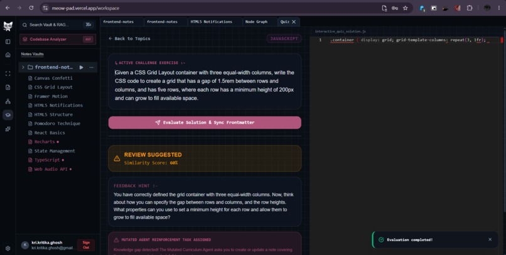Bookmark this page with the star
The width and height of the screenshot is (506, 255).
tap(406, 8)
